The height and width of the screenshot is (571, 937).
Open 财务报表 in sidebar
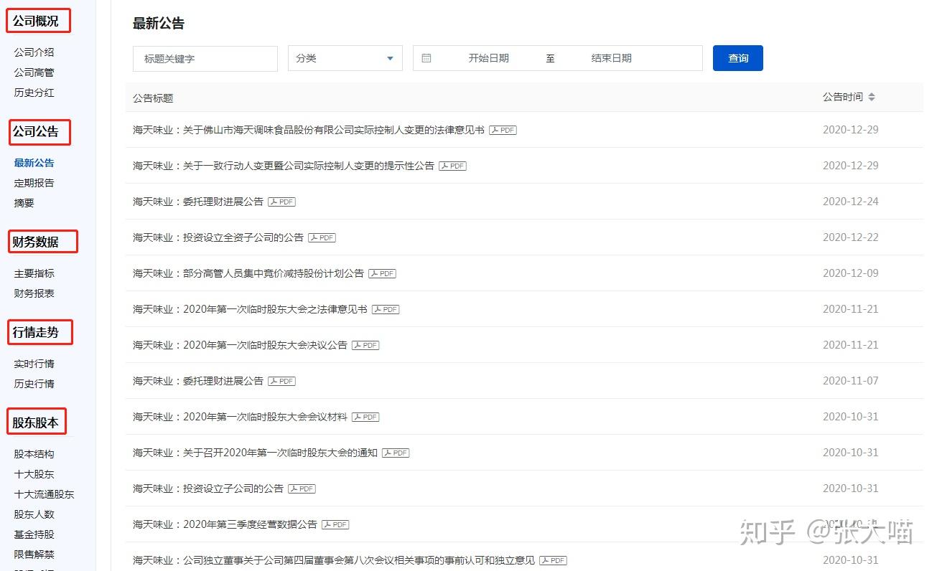(34, 293)
